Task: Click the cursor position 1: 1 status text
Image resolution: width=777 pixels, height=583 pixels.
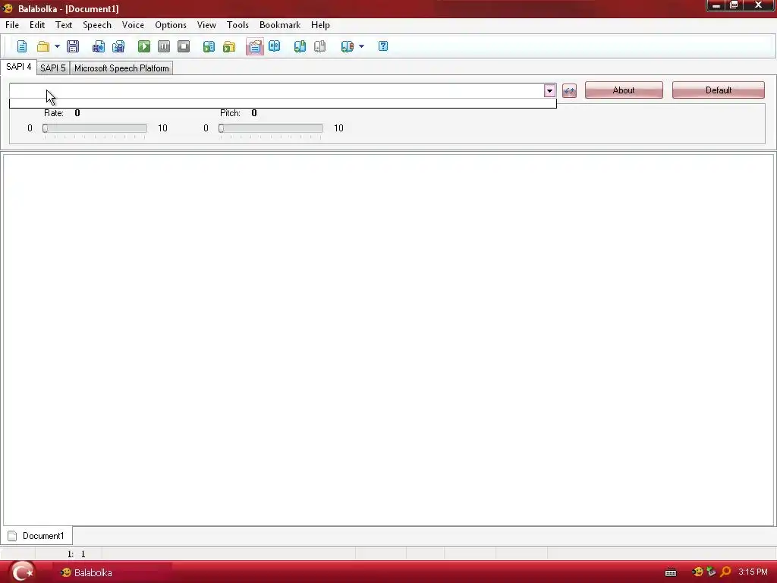Action: [x=77, y=554]
